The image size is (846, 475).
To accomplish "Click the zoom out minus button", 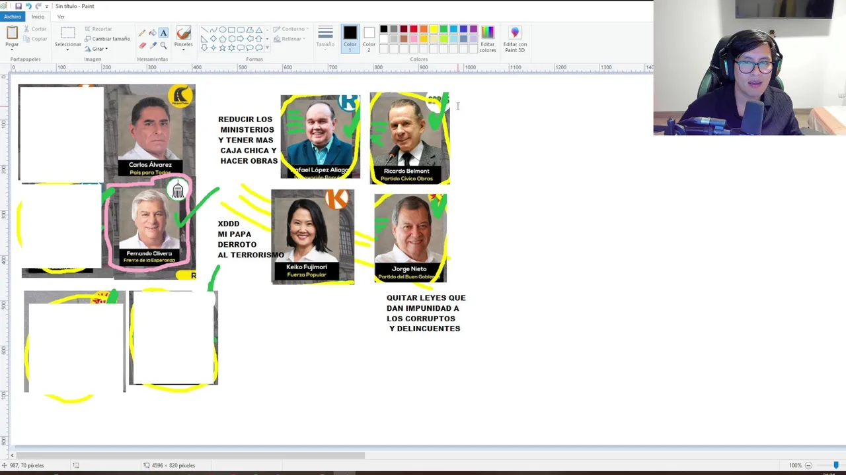I will pyautogui.click(x=808, y=465).
